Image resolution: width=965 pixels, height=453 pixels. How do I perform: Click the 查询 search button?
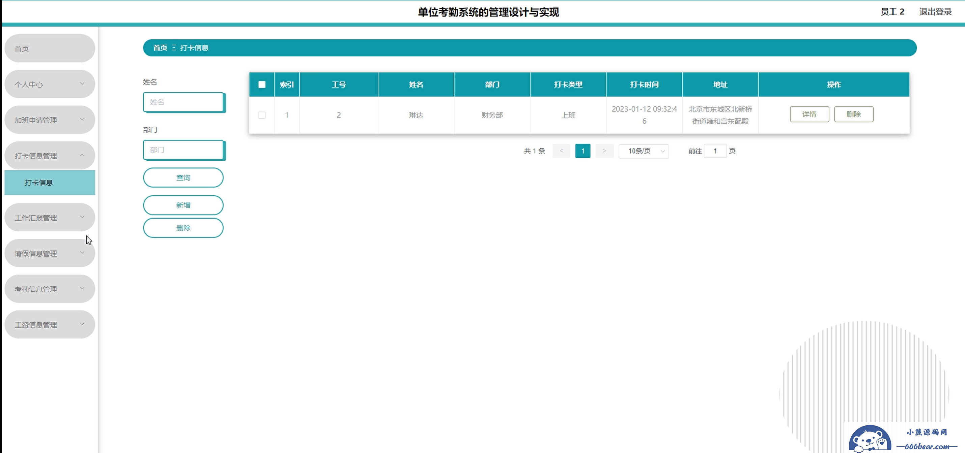coord(183,178)
